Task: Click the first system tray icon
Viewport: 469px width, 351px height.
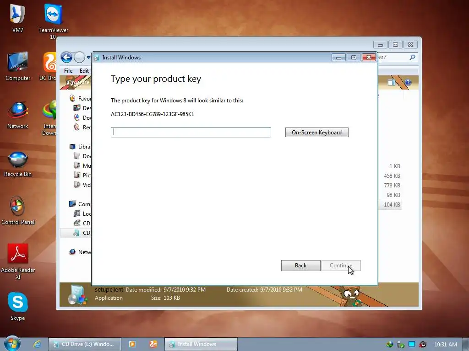Action: pos(390,344)
